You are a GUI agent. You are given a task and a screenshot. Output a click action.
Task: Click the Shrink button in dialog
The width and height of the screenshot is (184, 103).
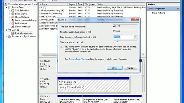[114, 68]
